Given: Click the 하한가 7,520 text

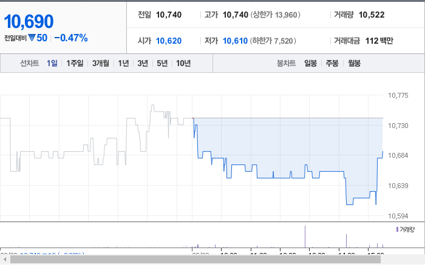Looking at the screenshot, I should pyautogui.click(x=273, y=41).
